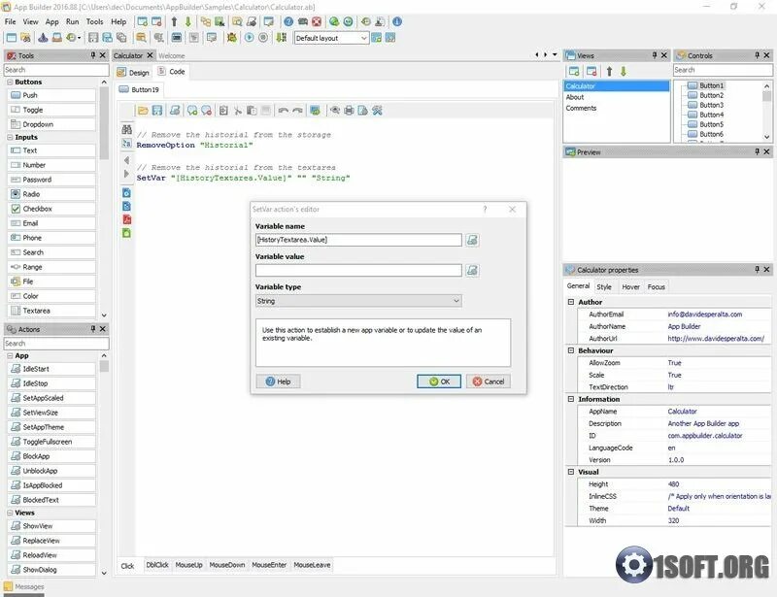Screen dimensions: 777x597
Task: Open the File menu
Action: [x=10, y=21]
